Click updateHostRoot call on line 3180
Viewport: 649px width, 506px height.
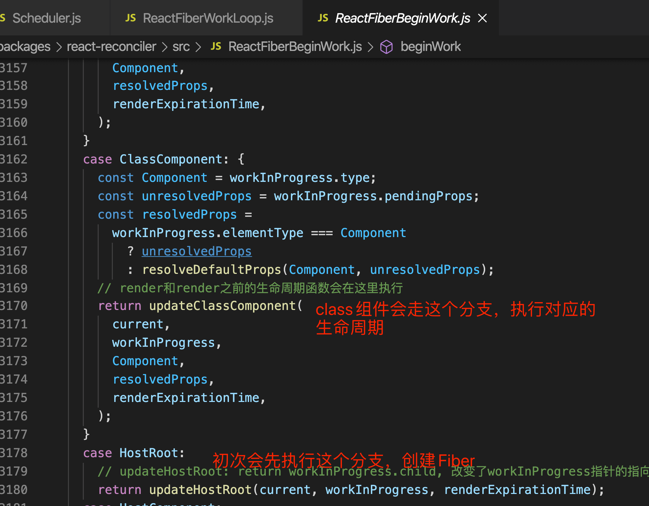click(200, 490)
